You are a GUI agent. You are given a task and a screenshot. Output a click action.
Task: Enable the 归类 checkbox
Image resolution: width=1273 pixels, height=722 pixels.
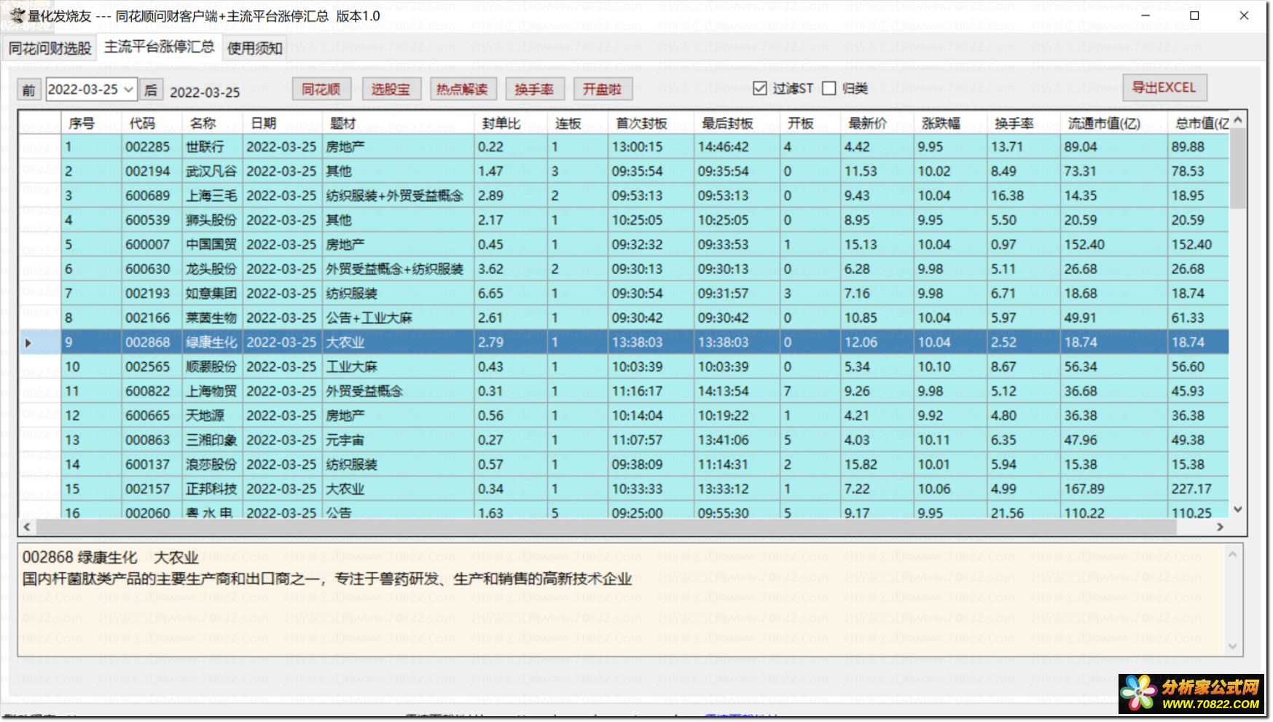(x=829, y=88)
